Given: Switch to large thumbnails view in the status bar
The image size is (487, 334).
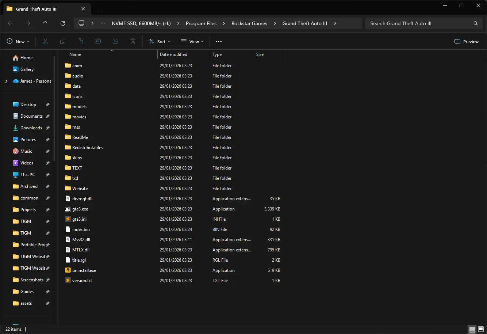Looking at the screenshot, I should (x=481, y=329).
